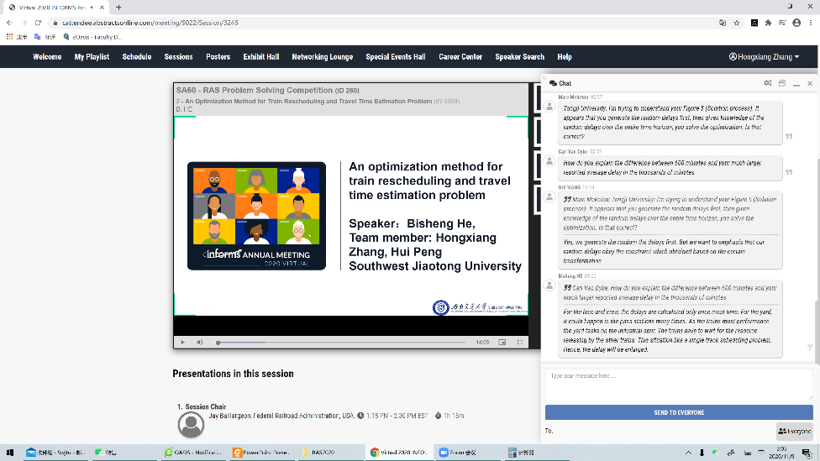Click the chat message input box
This screenshot has height=461, width=820.
click(679, 384)
